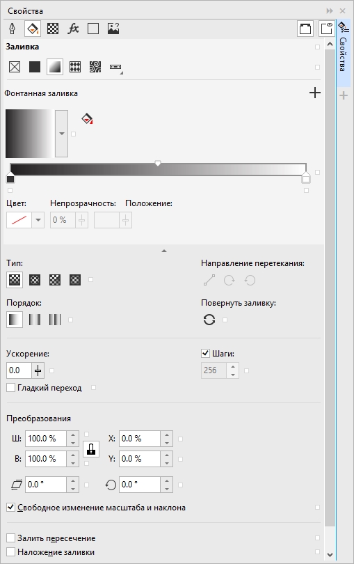354x564 pixels.
Task: Open the fountain fill preview dropdown
Action: [62, 134]
